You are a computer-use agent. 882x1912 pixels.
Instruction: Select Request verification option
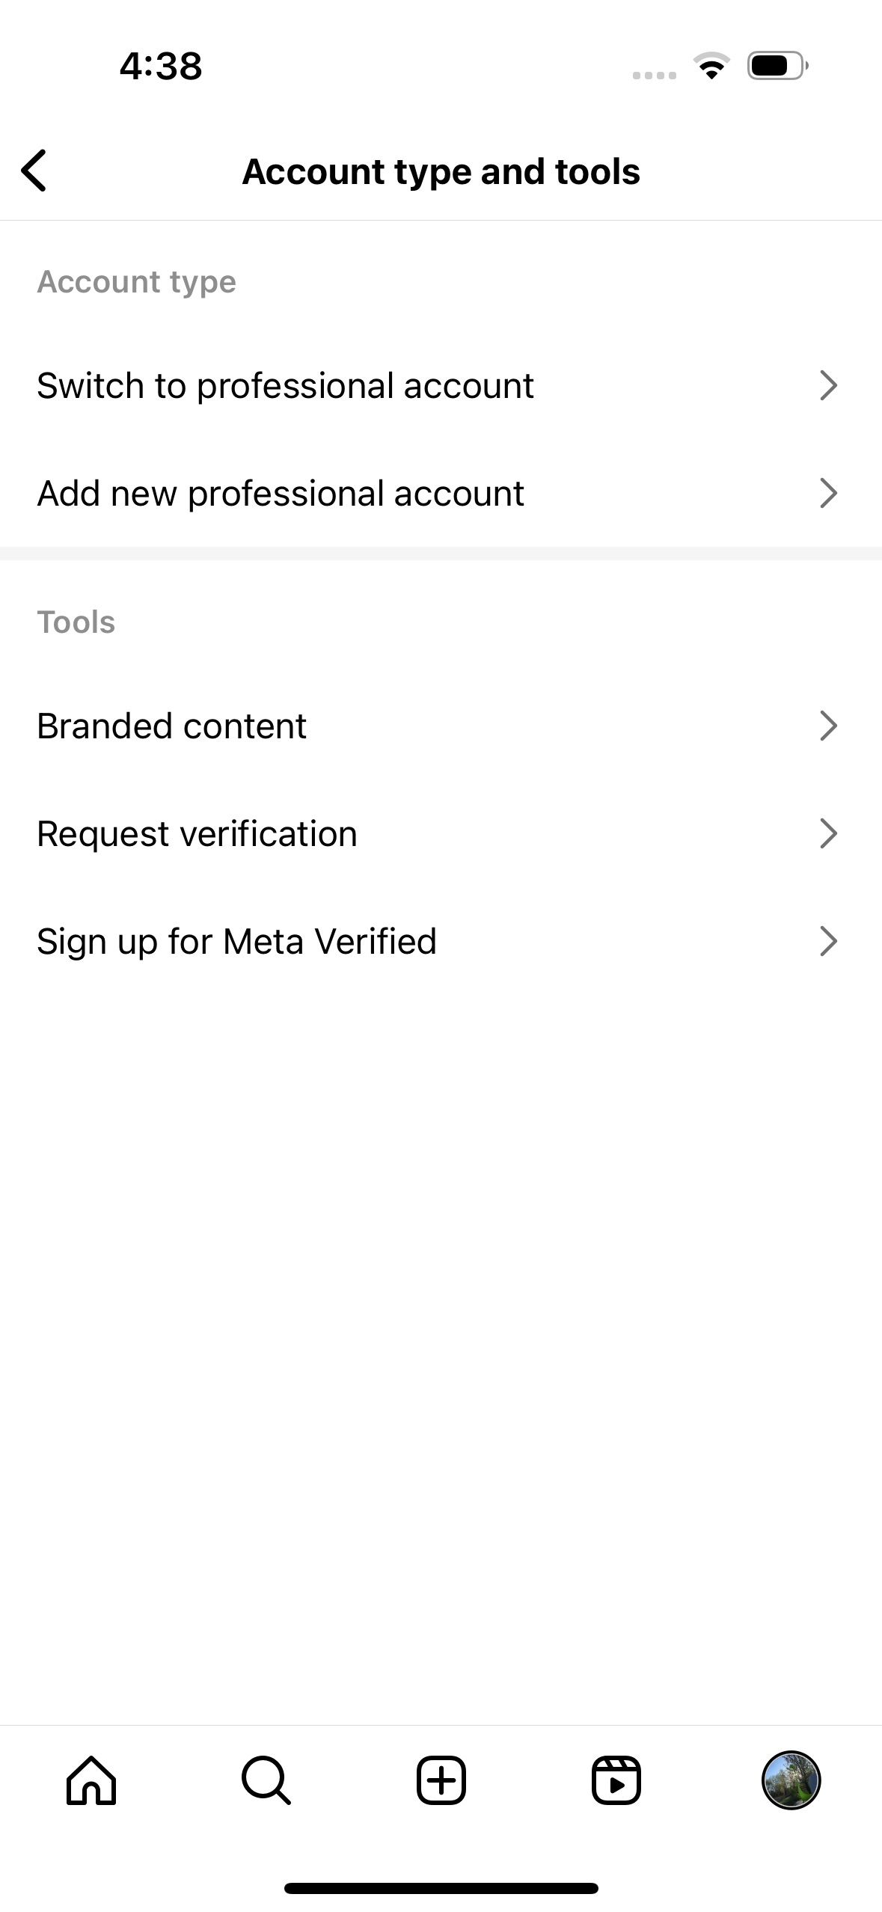coord(197,833)
